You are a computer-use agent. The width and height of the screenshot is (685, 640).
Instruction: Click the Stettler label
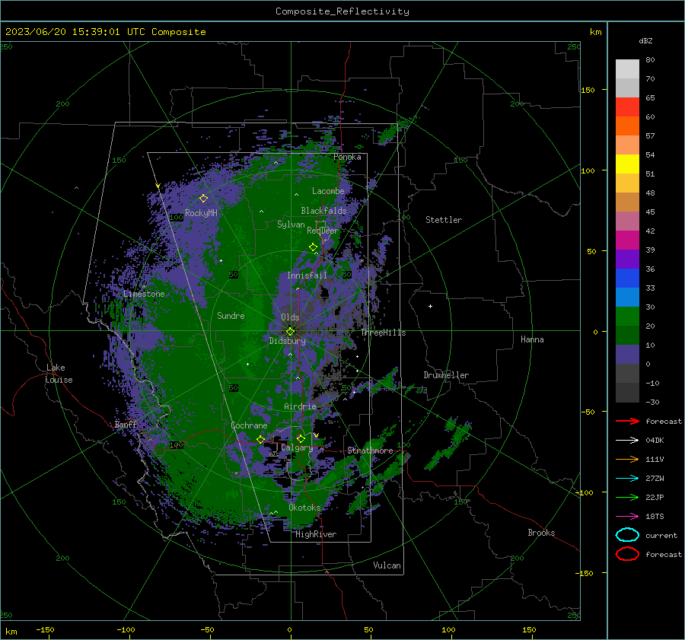[x=444, y=220]
